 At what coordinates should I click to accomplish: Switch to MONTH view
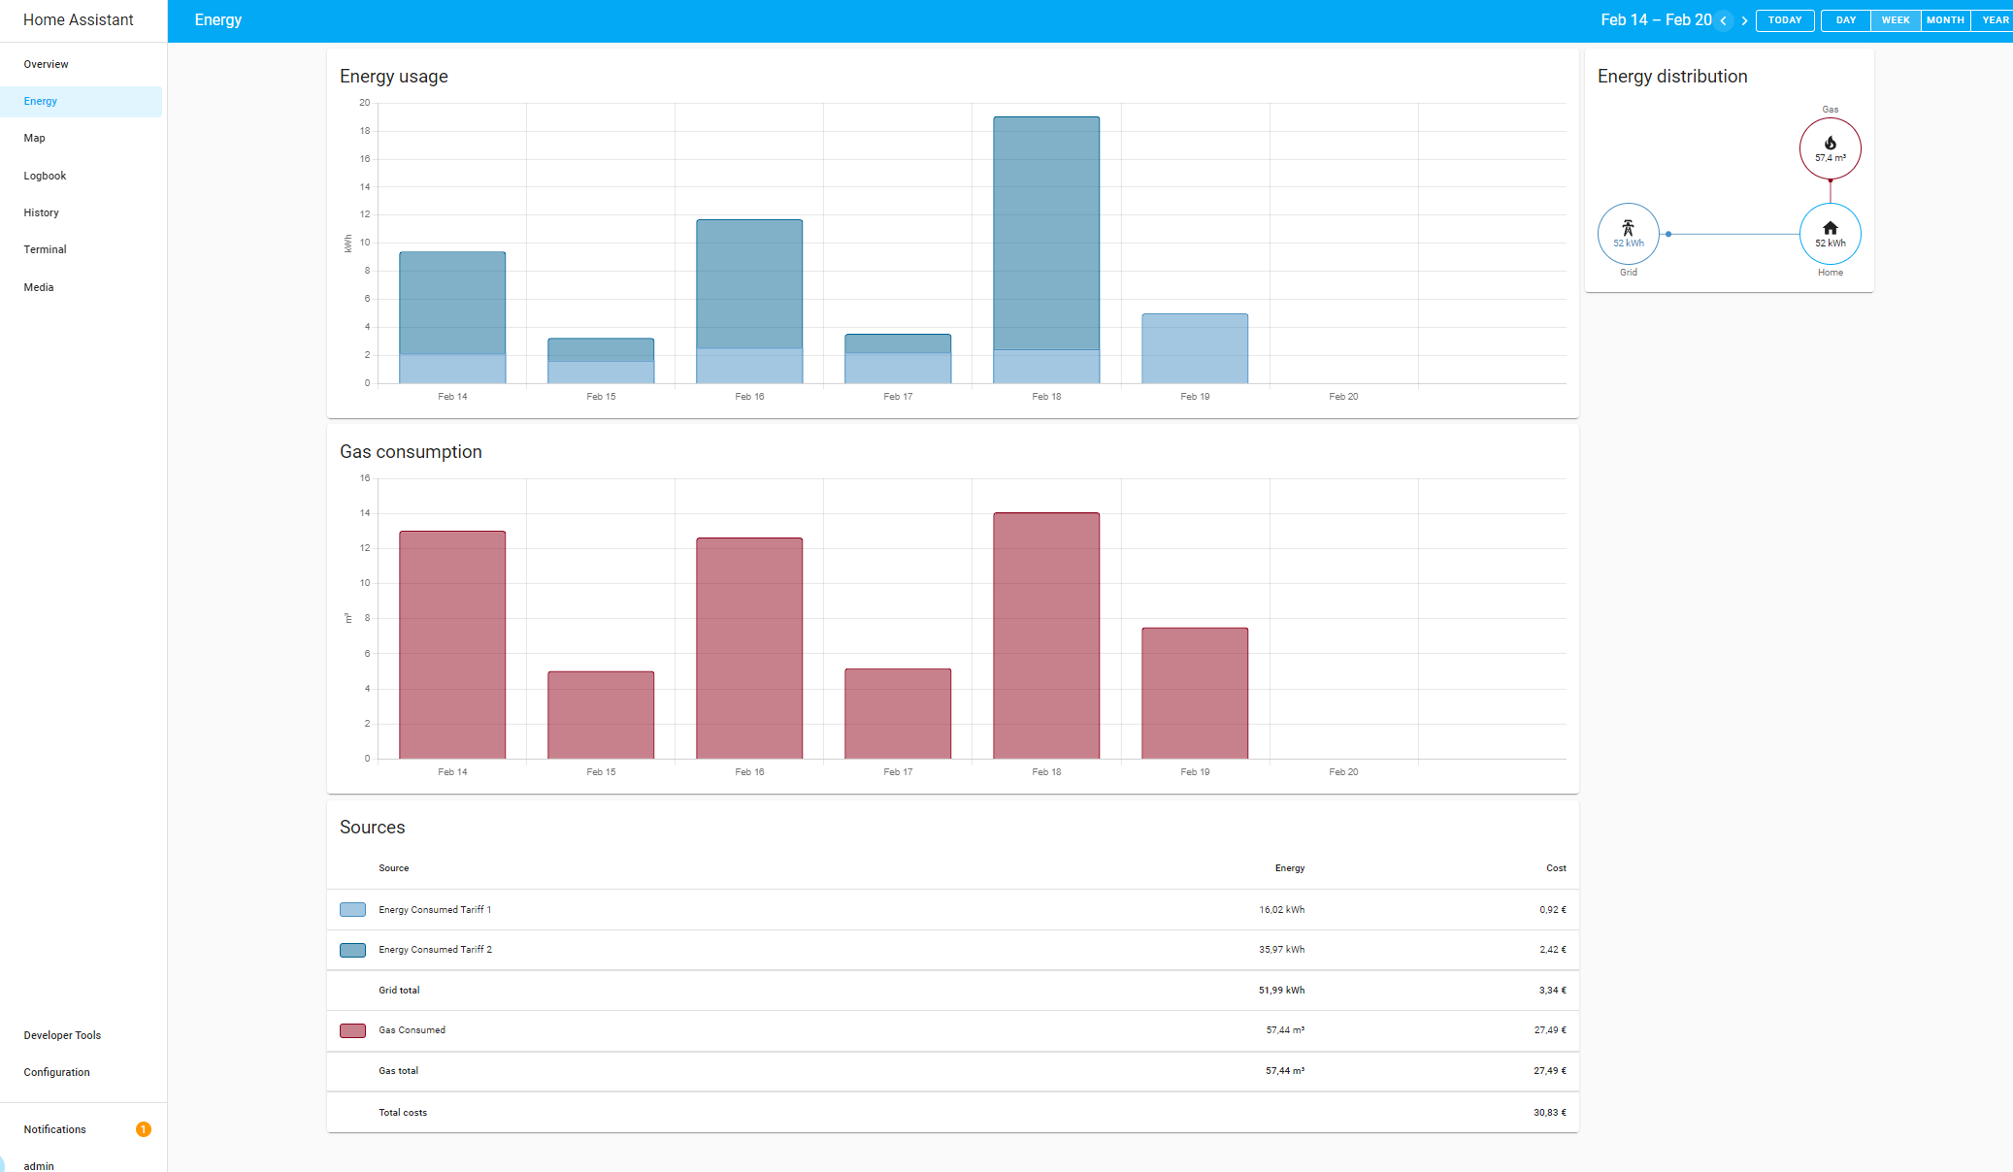click(1946, 19)
